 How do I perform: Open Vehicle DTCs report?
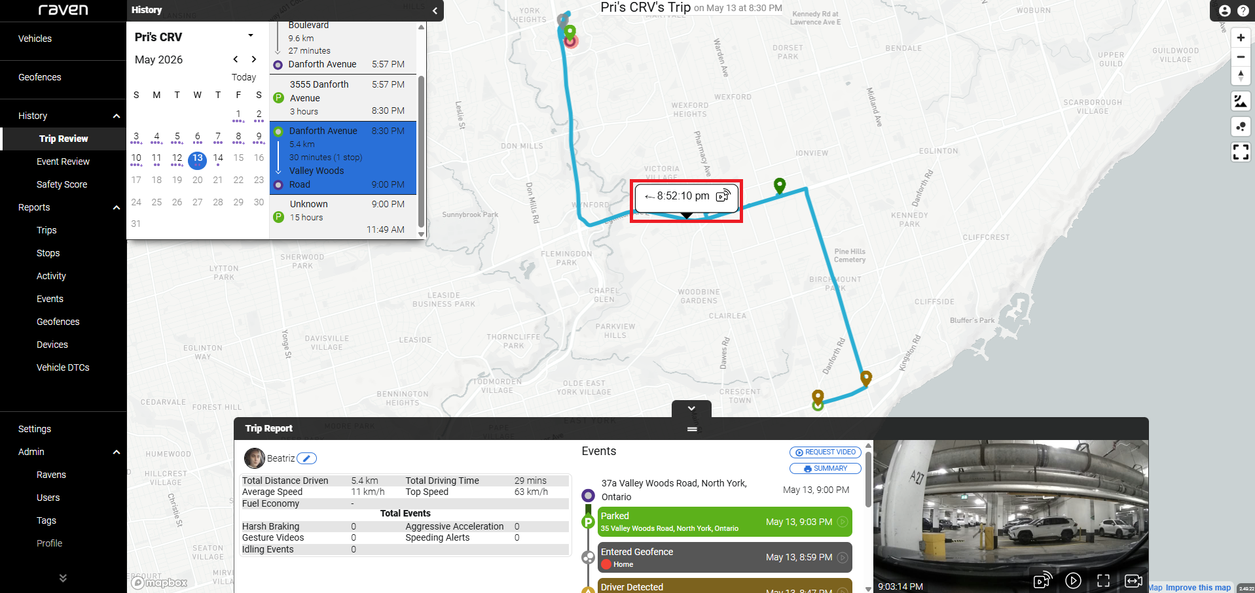click(63, 367)
